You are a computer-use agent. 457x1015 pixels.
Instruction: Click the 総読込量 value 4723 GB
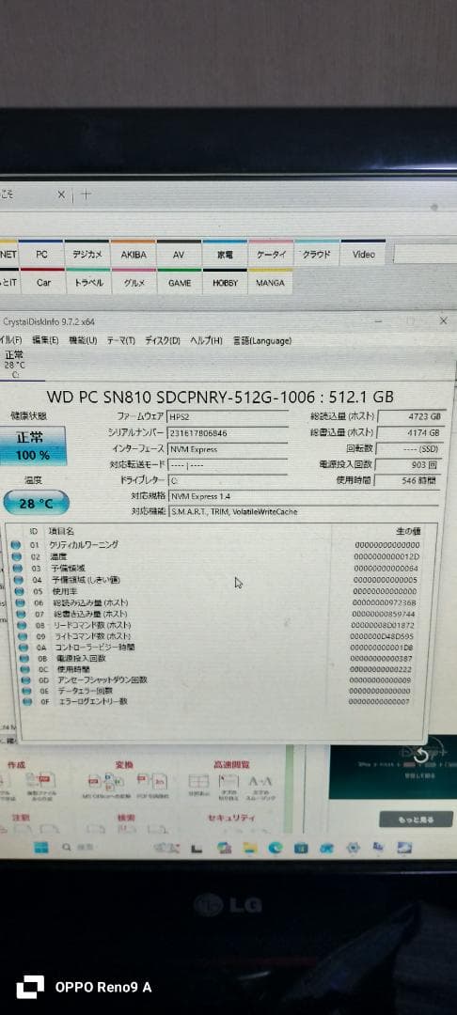[411, 416]
